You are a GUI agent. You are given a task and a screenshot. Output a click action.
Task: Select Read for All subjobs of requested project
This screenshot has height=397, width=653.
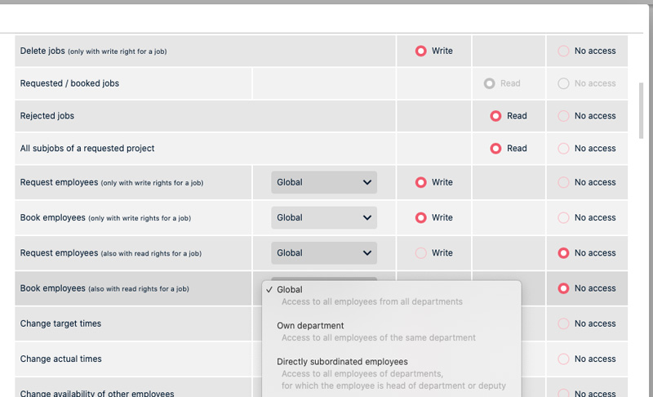pos(495,149)
